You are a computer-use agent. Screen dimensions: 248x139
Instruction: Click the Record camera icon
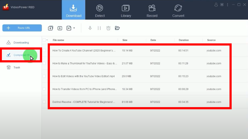click(x=152, y=8)
